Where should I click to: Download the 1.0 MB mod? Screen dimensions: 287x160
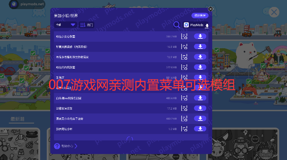(x=200, y=129)
